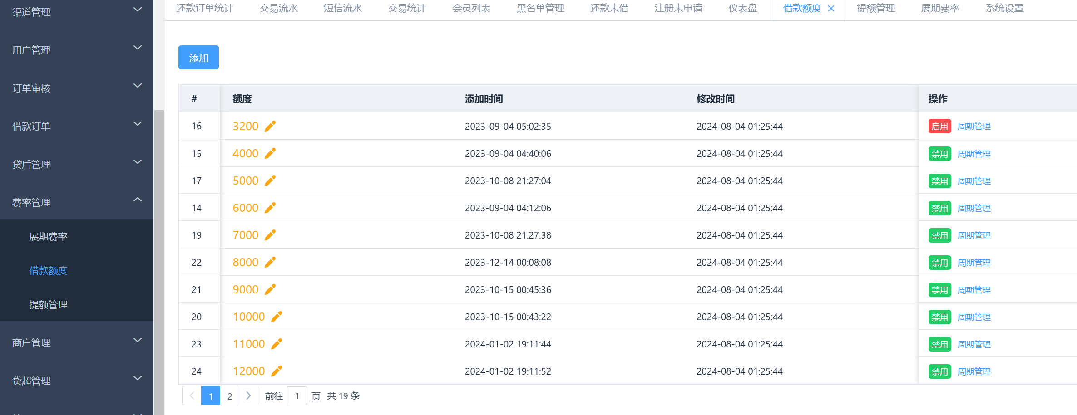This screenshot has width=1077, height=415.
Task: Expand the 贷超管理 sidebar menu
Action: (77, 381)
